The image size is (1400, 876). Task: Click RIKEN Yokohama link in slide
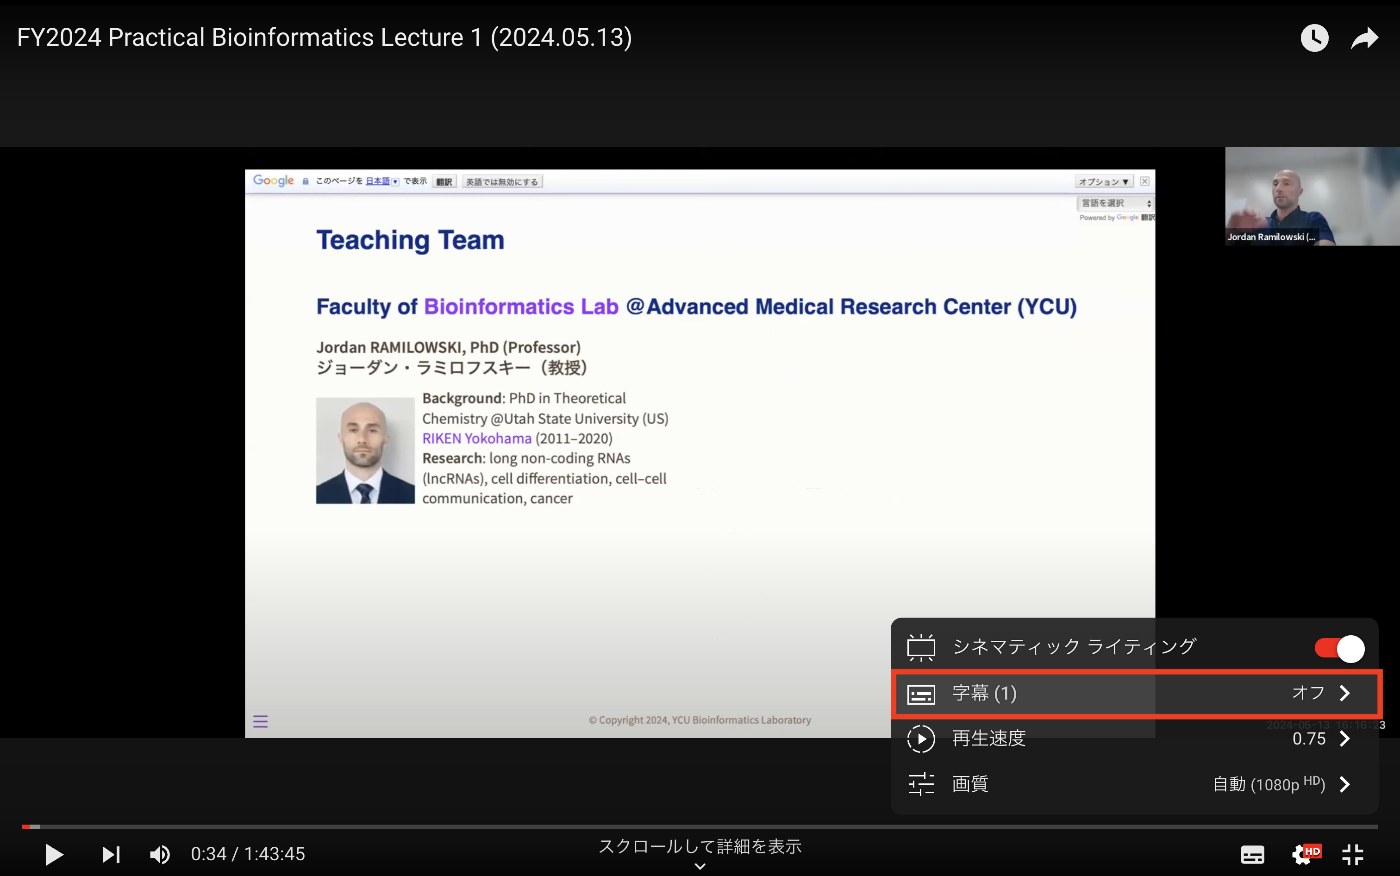tap(477, 438)
